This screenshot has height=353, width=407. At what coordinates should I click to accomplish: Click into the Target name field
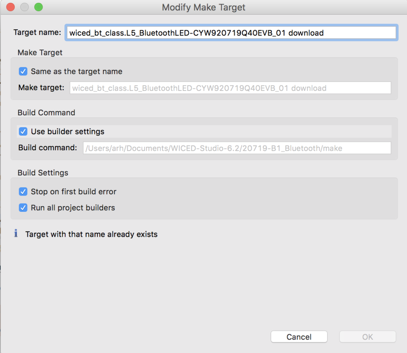pos(231,33)
